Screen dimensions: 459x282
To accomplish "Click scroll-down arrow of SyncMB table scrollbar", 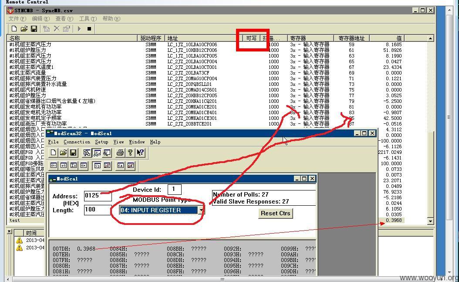I will [430, 221].
